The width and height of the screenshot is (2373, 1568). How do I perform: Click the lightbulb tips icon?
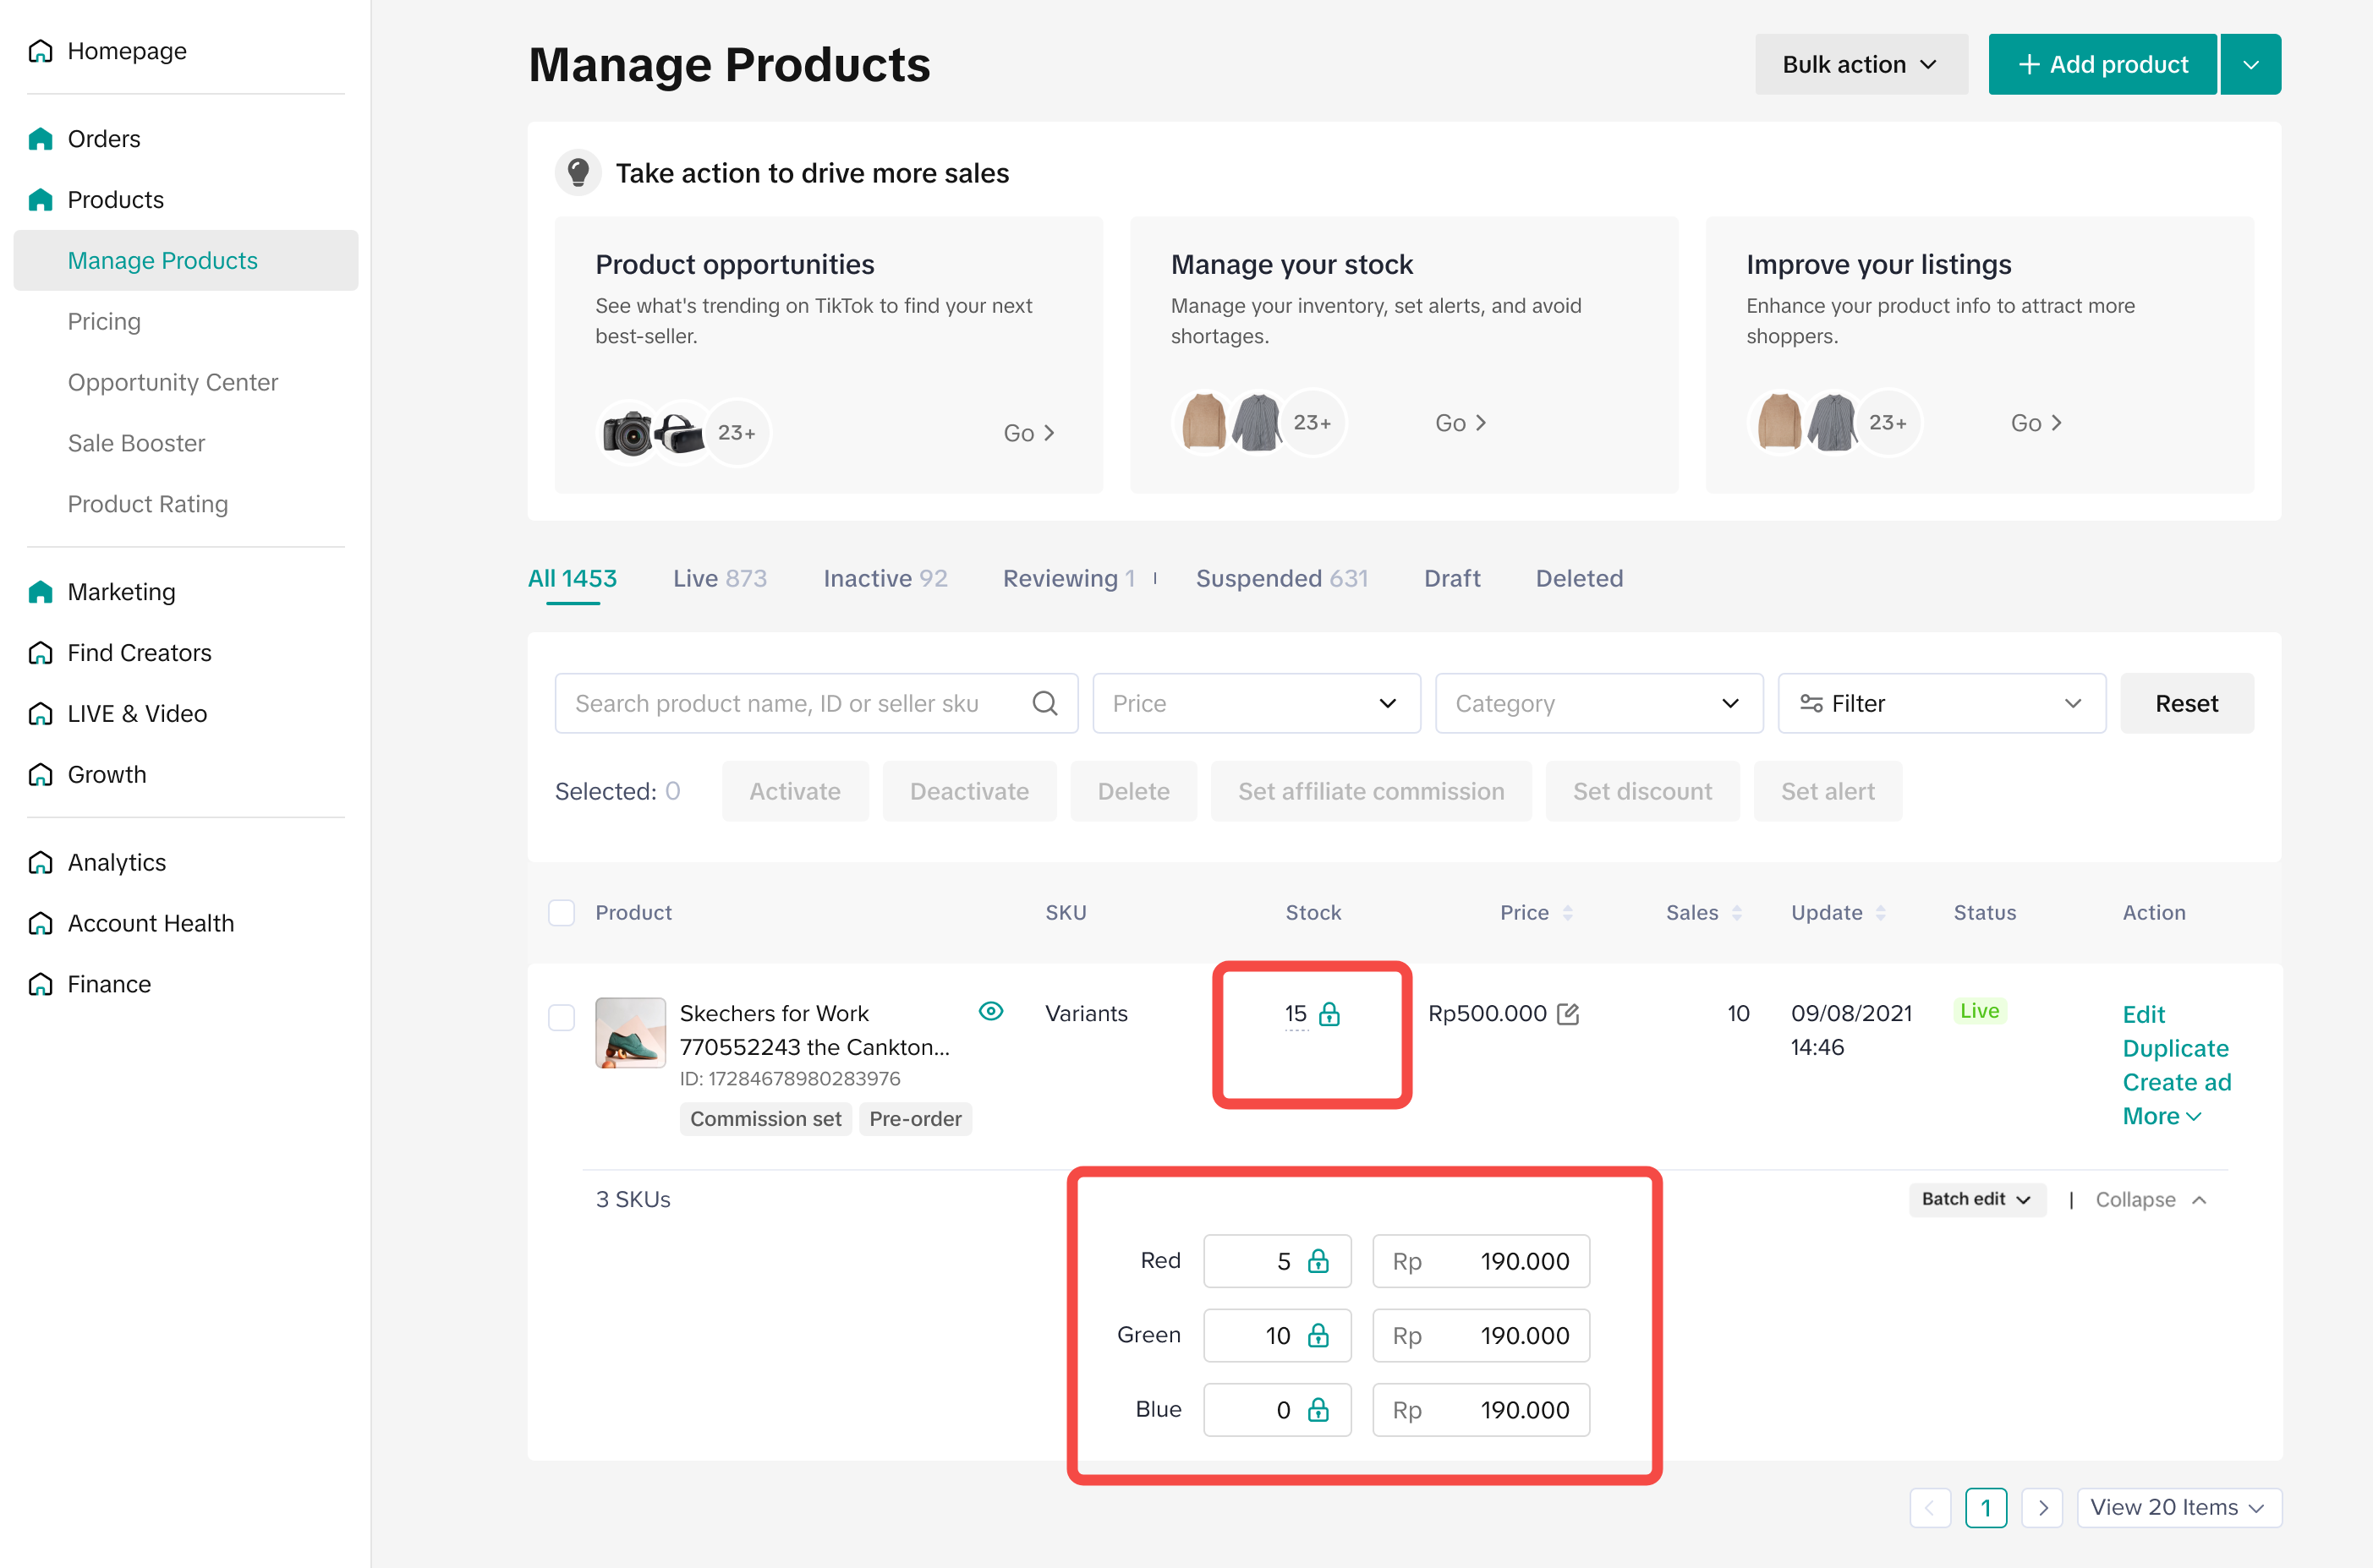pos(578,173)
